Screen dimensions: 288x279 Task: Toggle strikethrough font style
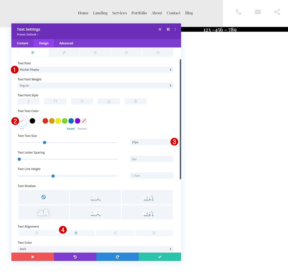[135, 101]
